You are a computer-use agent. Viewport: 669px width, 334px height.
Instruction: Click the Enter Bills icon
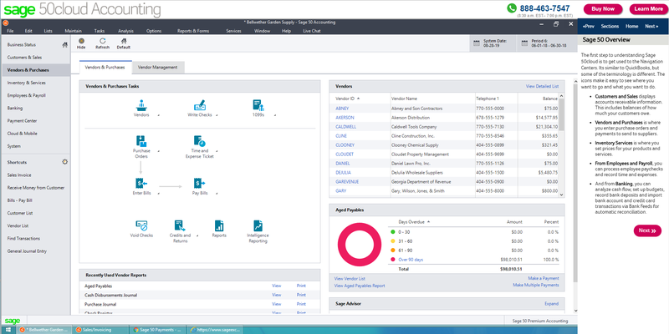click(141, 184)
